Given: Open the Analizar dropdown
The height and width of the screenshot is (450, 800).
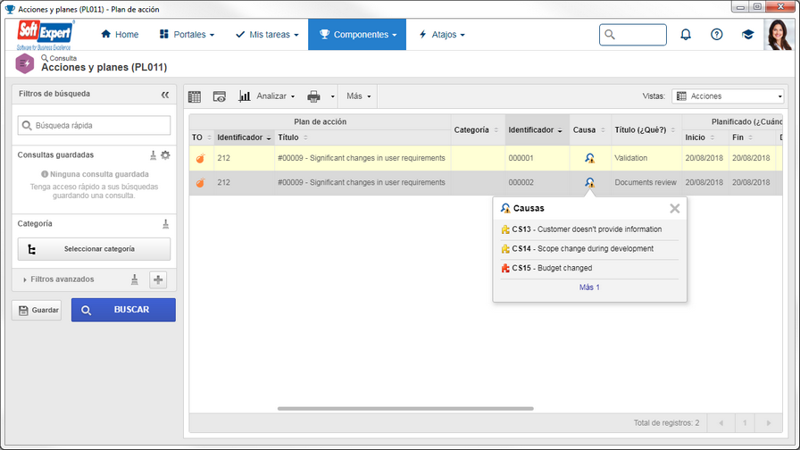Looking at the screenshot, I should [x=266, y=96].
